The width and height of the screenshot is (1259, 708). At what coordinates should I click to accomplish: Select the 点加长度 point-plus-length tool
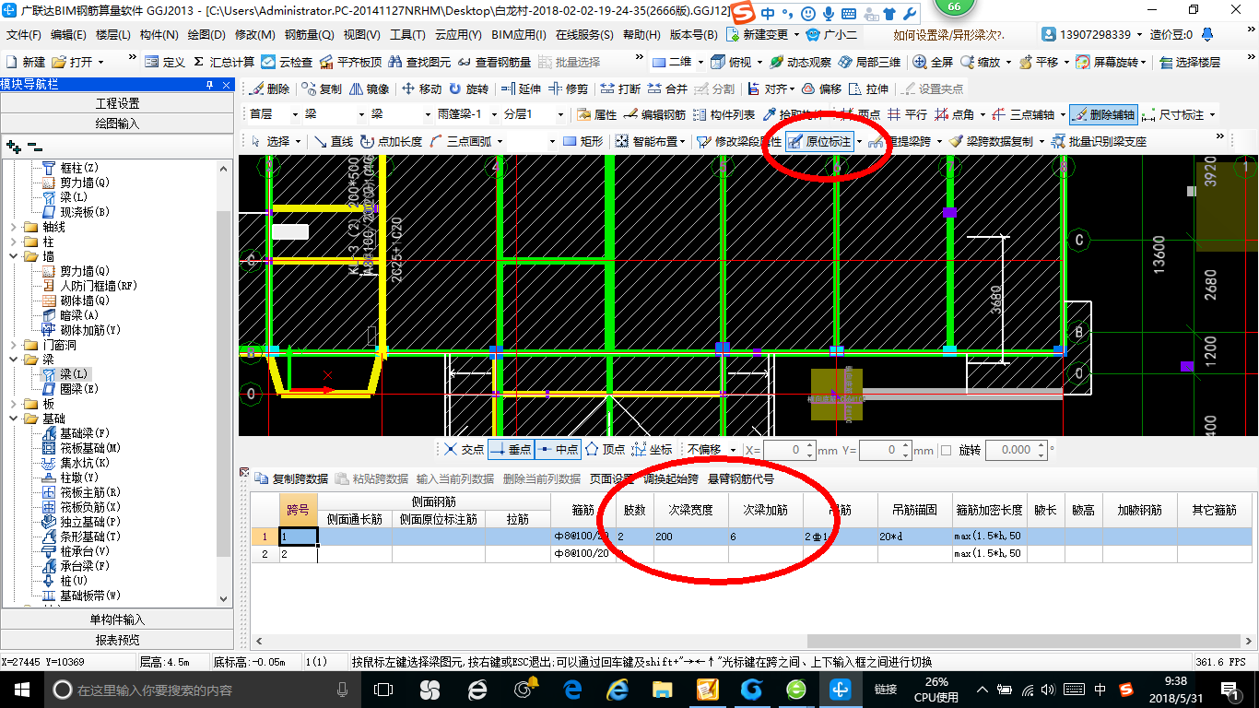pos(392,141)
